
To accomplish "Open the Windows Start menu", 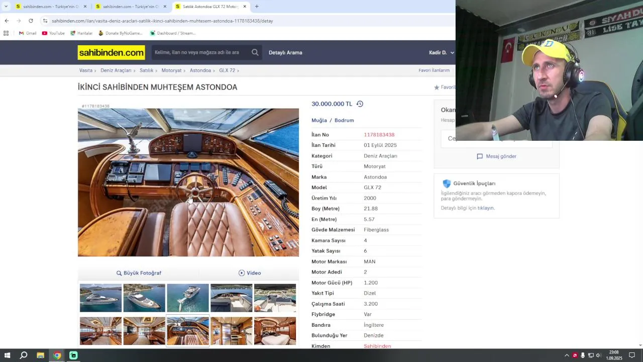I will (x=7, y=355).
